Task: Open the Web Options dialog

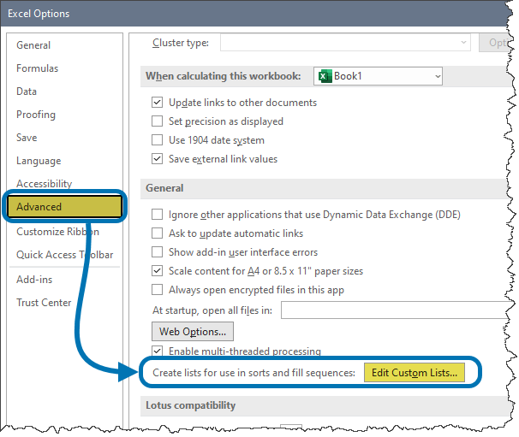Action: pos(193,331)
